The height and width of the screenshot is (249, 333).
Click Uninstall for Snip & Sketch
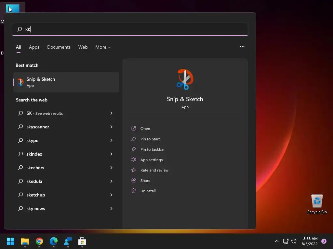point(148,191)
